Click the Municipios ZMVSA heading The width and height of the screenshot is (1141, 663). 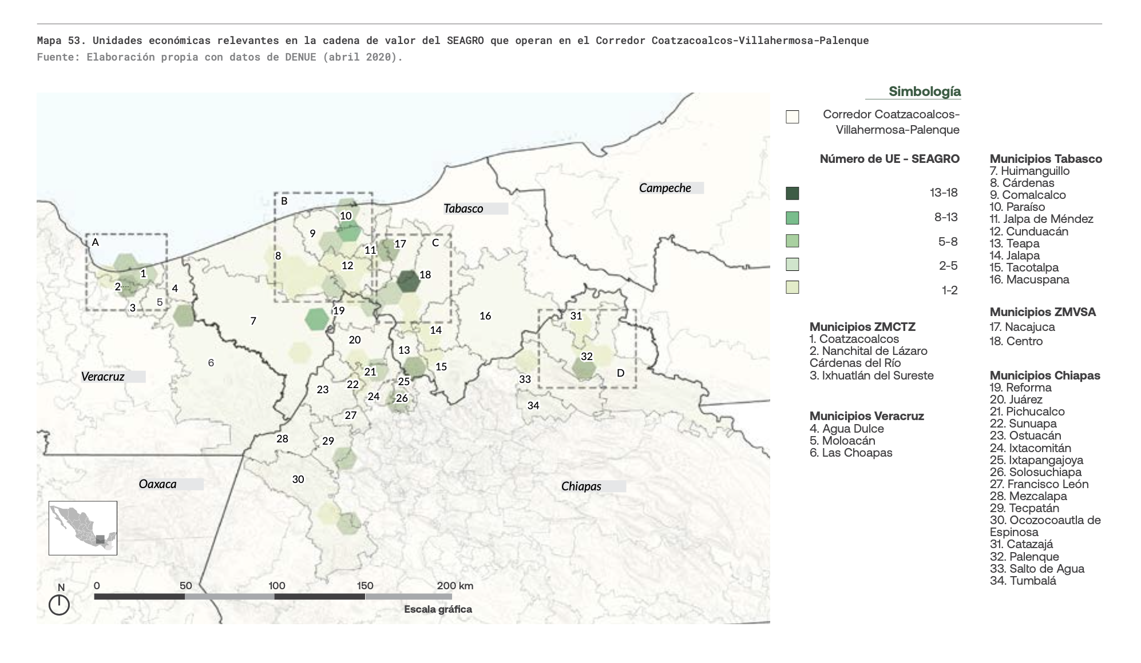1043,312
